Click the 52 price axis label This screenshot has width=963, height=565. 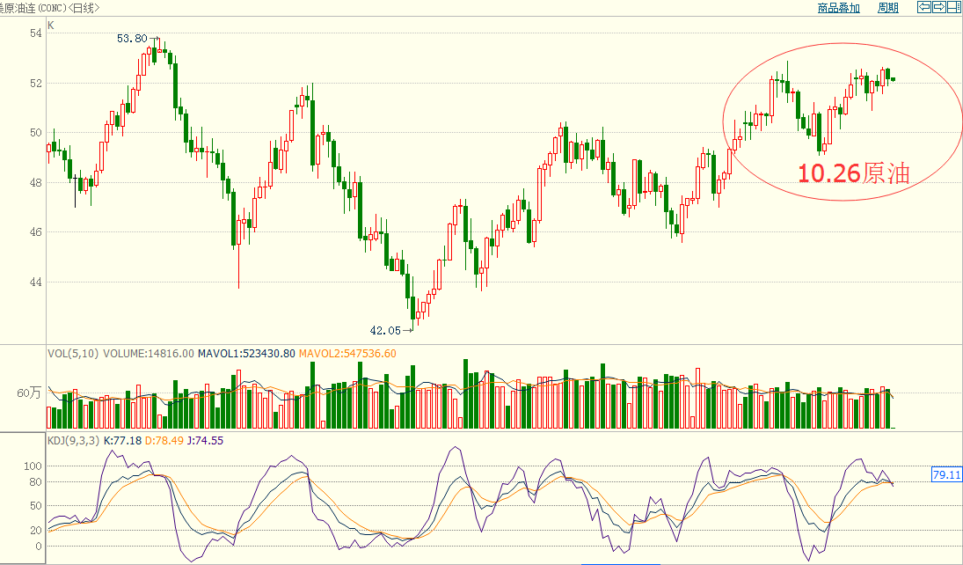[x=36, y=83]
